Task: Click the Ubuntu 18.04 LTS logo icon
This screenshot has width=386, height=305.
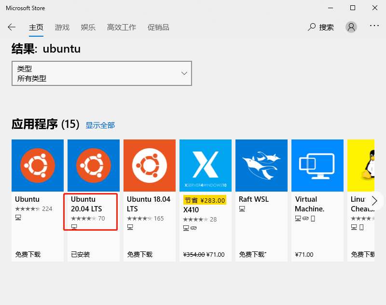Action: point(150,166)
